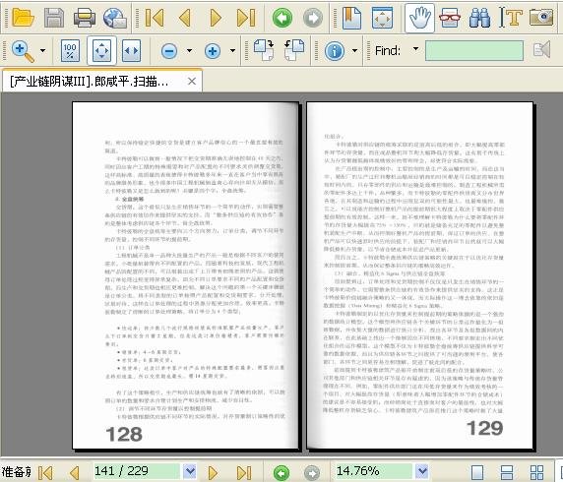Click the red glasses reading icon

450,18
